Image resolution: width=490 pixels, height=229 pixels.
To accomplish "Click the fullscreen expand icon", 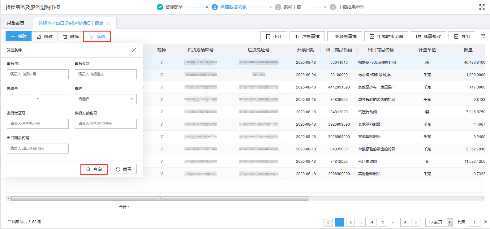I will 482,7.
